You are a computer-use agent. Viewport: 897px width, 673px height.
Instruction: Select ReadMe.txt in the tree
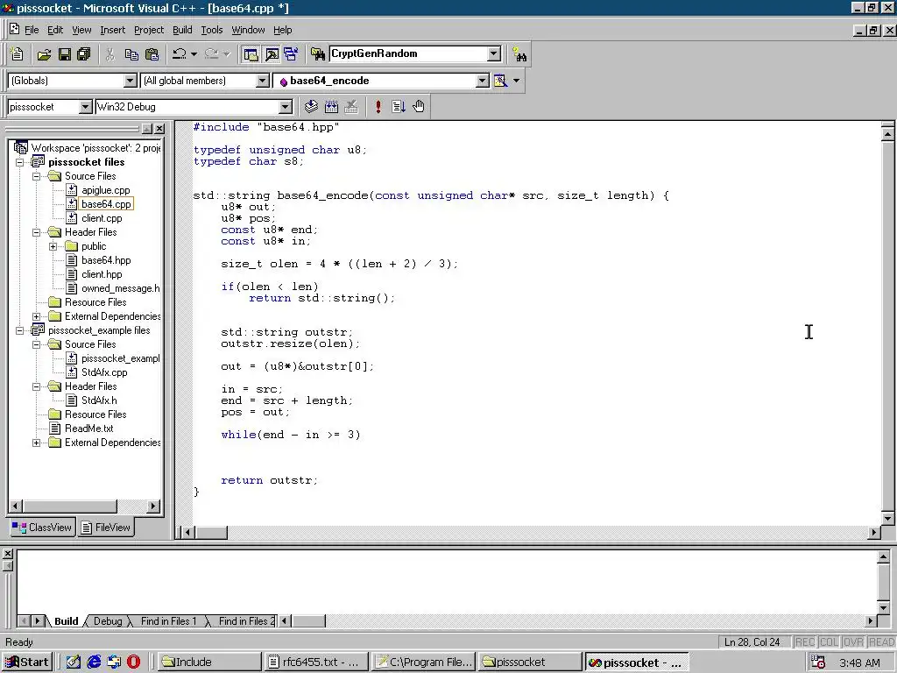click(x=89, y=429)
